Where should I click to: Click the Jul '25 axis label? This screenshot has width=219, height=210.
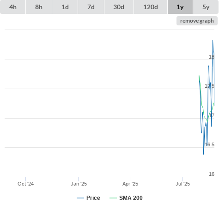pyautogui.click(x=182, y=184)
